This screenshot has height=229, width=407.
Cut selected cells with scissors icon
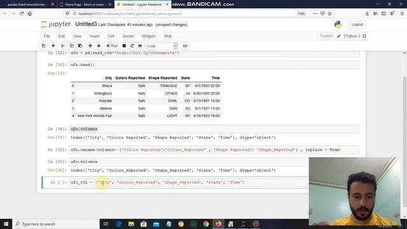click(63, 46)
